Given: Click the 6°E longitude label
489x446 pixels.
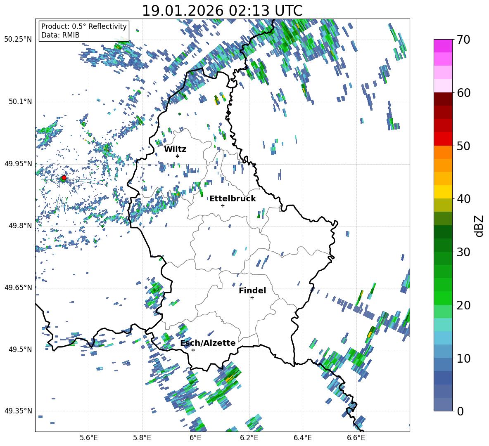Looking at the screenshot, I should pos(195,438).
